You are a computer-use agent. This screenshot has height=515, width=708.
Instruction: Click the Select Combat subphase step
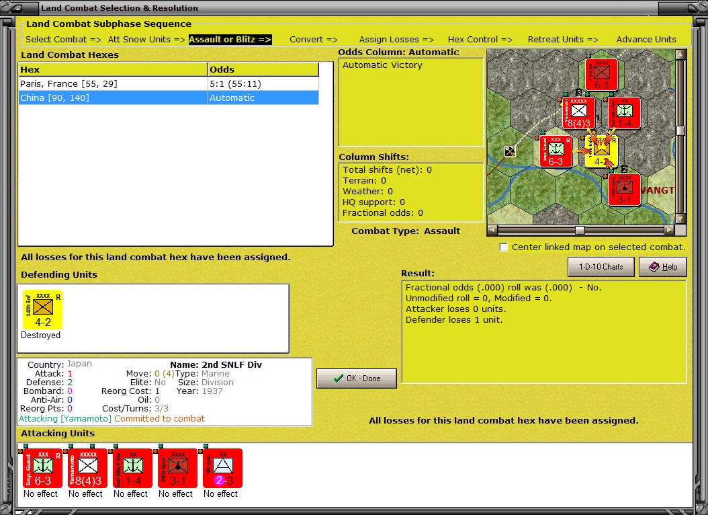point(63,39)
